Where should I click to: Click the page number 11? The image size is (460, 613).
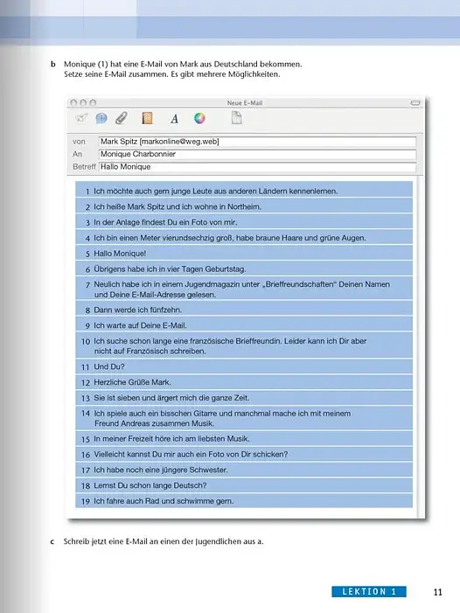(x=438, y=592)
